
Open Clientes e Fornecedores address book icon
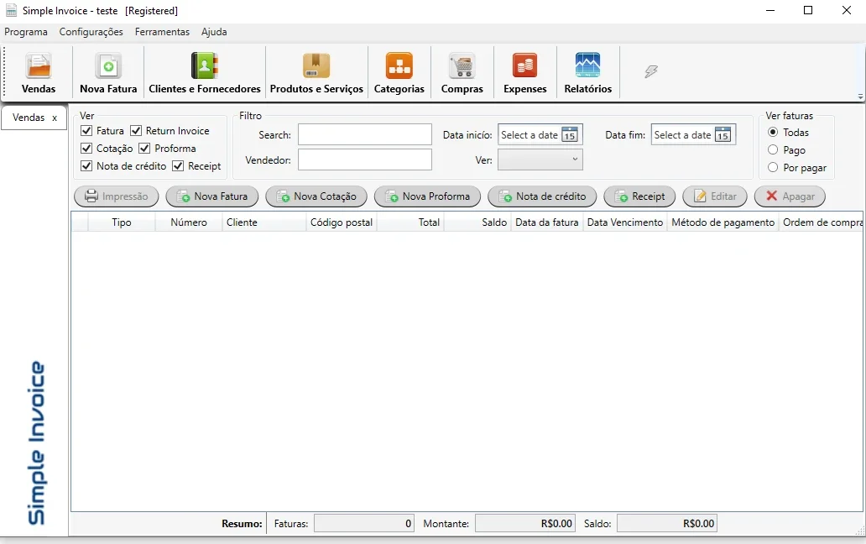pos(205,65)
